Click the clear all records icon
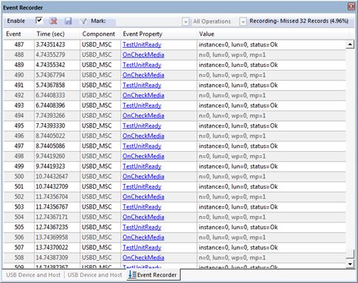Screen dimensions: 358x283 [53, 21]
